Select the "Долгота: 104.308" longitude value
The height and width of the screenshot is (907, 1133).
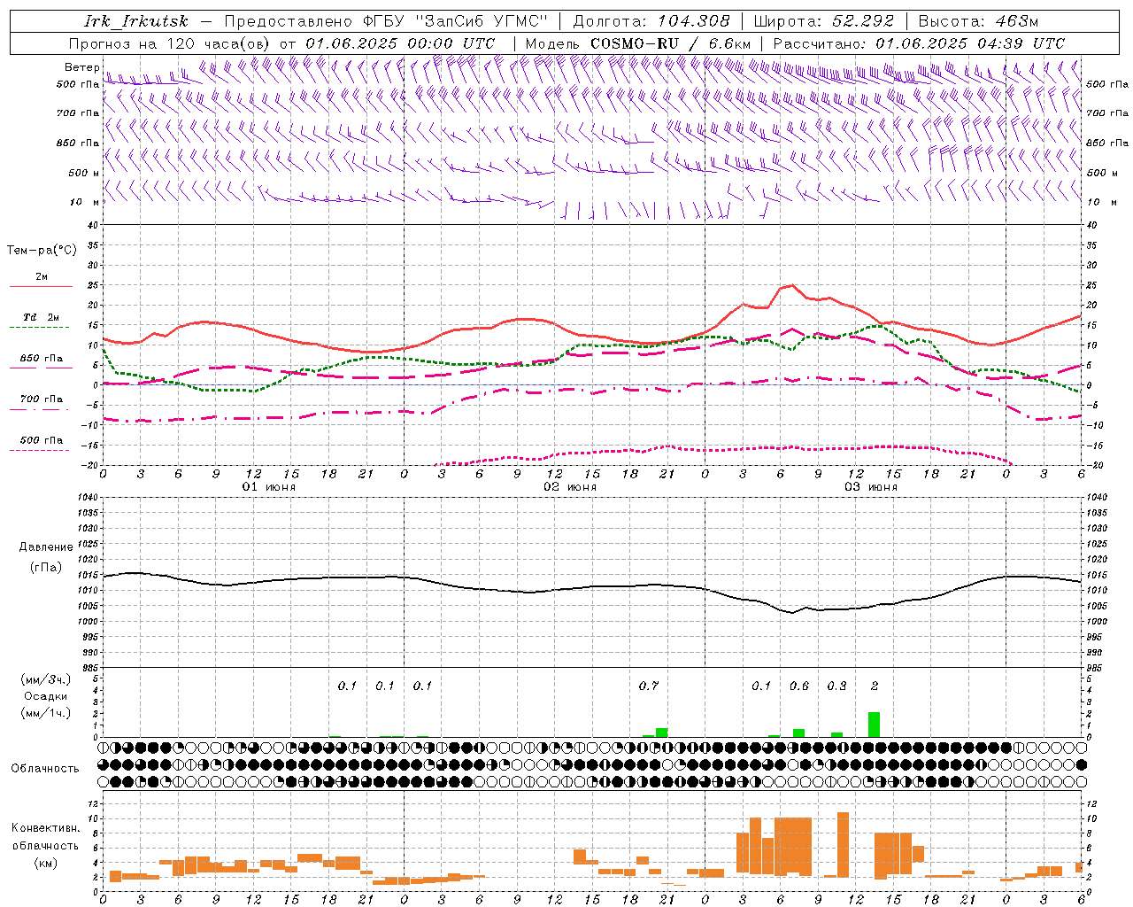click(x=651, y=21)
